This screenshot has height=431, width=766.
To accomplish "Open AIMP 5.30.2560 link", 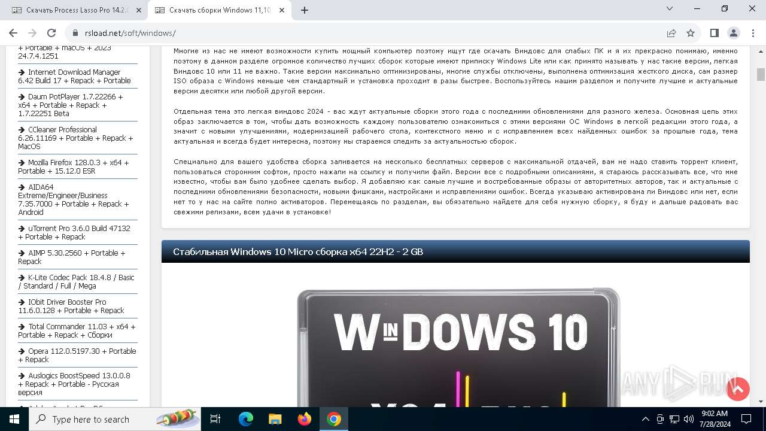I will (x=72, y=257).
